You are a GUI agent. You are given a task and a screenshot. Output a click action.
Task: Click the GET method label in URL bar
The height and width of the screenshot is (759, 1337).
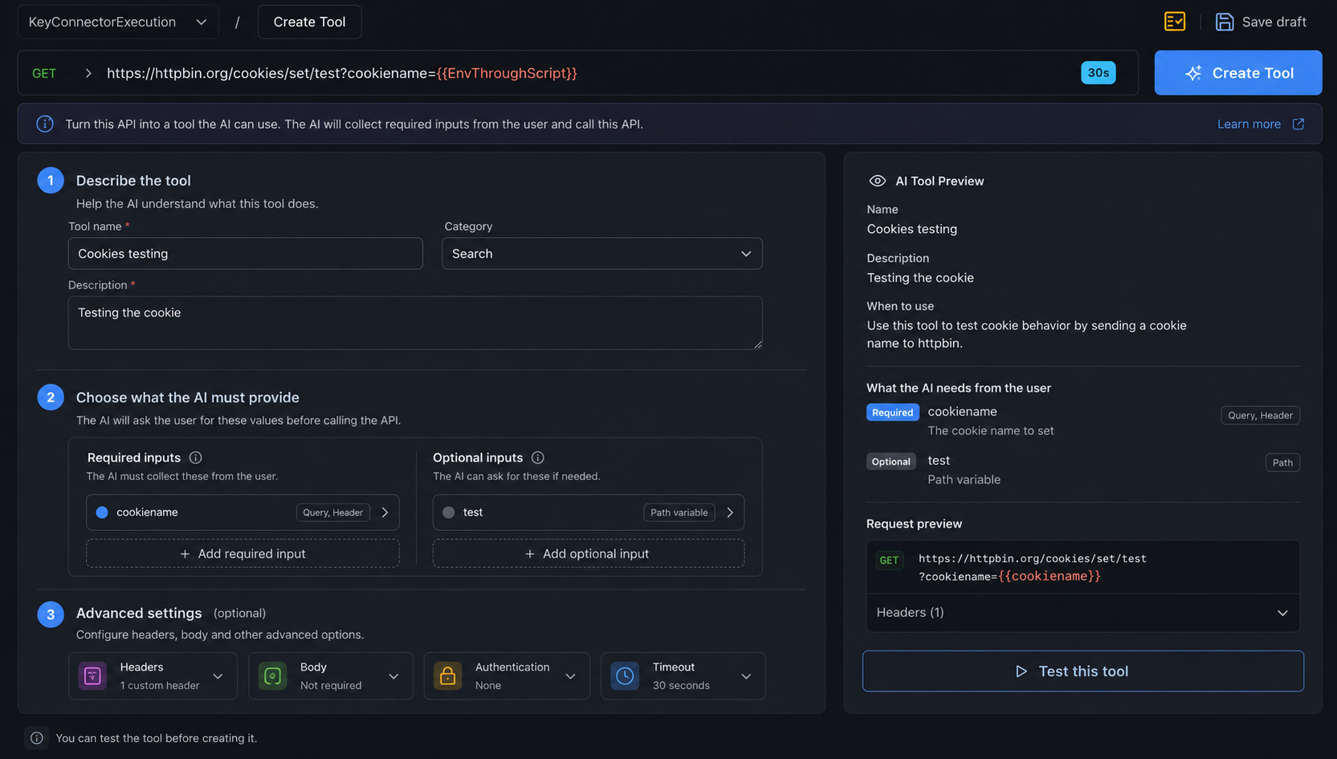[x=44, y=73]
